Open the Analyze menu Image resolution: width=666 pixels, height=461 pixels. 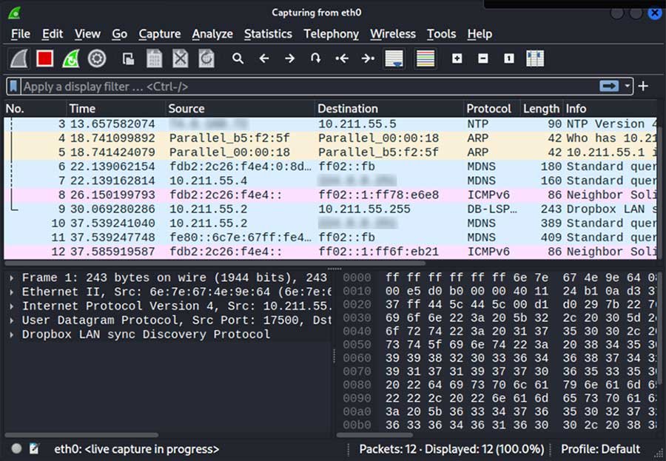click(212, 34)
